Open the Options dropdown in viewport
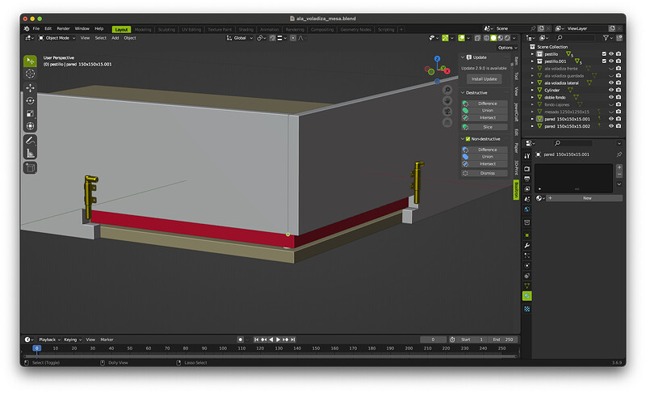 (508, 48)
